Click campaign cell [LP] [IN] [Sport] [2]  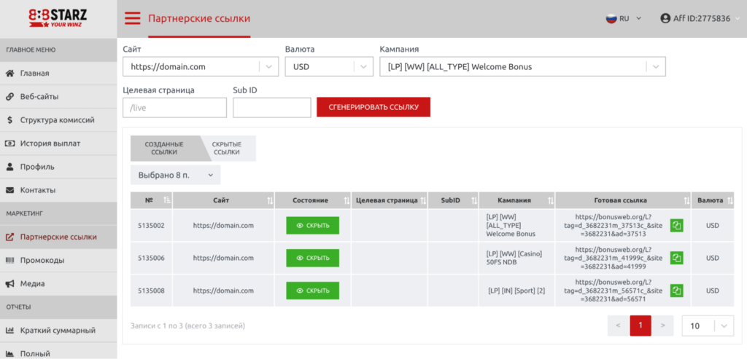(516, 290)
